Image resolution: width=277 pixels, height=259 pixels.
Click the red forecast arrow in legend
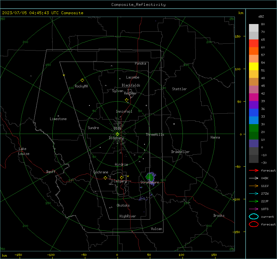[254, 170]
